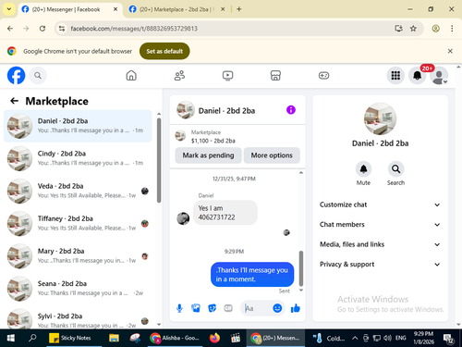This screenshot has width=462, height=347.
Task: Choose a sticker icon
Action: 212,308
